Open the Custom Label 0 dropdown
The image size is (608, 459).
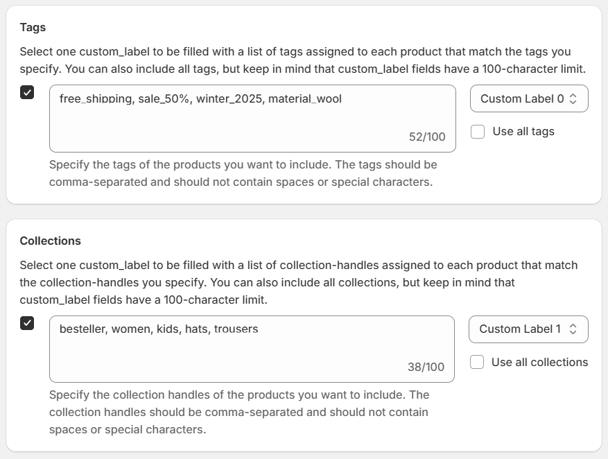(528, 98)
